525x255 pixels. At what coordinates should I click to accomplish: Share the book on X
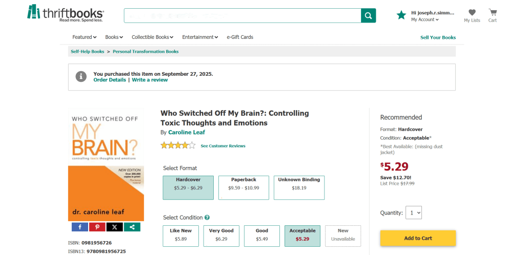coord(114,227)
